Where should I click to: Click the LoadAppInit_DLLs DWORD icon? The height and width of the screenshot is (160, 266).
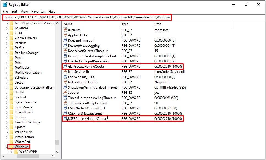pos(65,77)
